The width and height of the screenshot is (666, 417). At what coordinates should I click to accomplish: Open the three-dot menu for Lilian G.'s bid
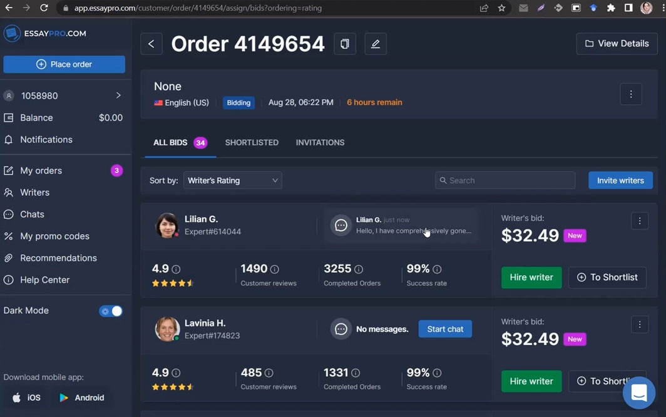639,221
